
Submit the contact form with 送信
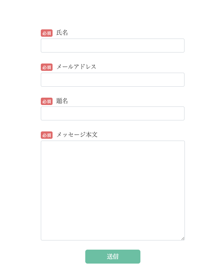point(113,257)
